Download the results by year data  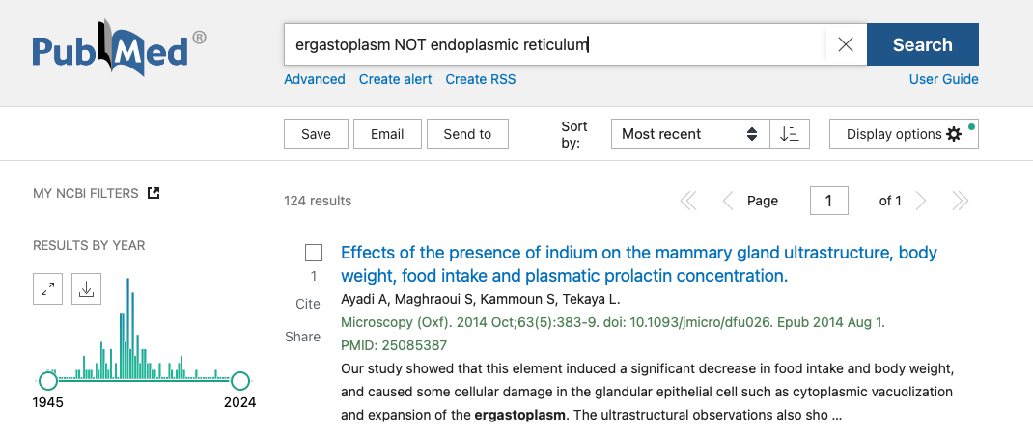coord(86,288)
